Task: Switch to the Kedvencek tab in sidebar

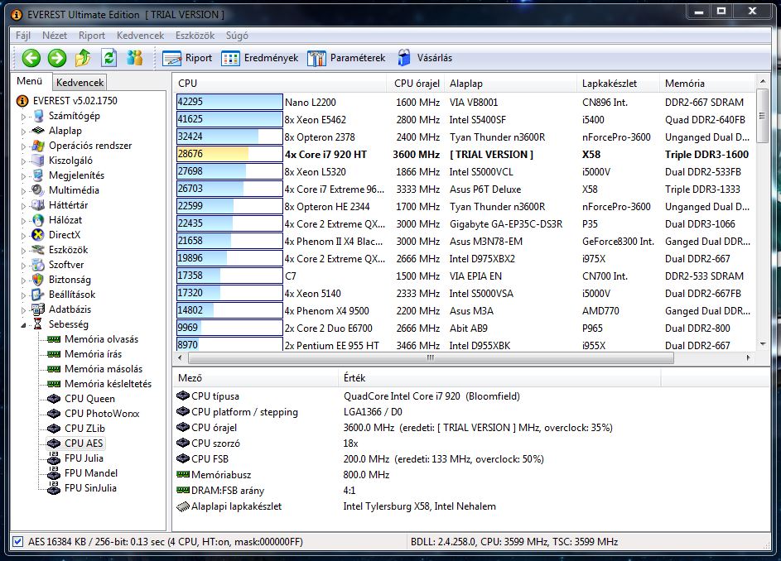Action: [80, 83]
